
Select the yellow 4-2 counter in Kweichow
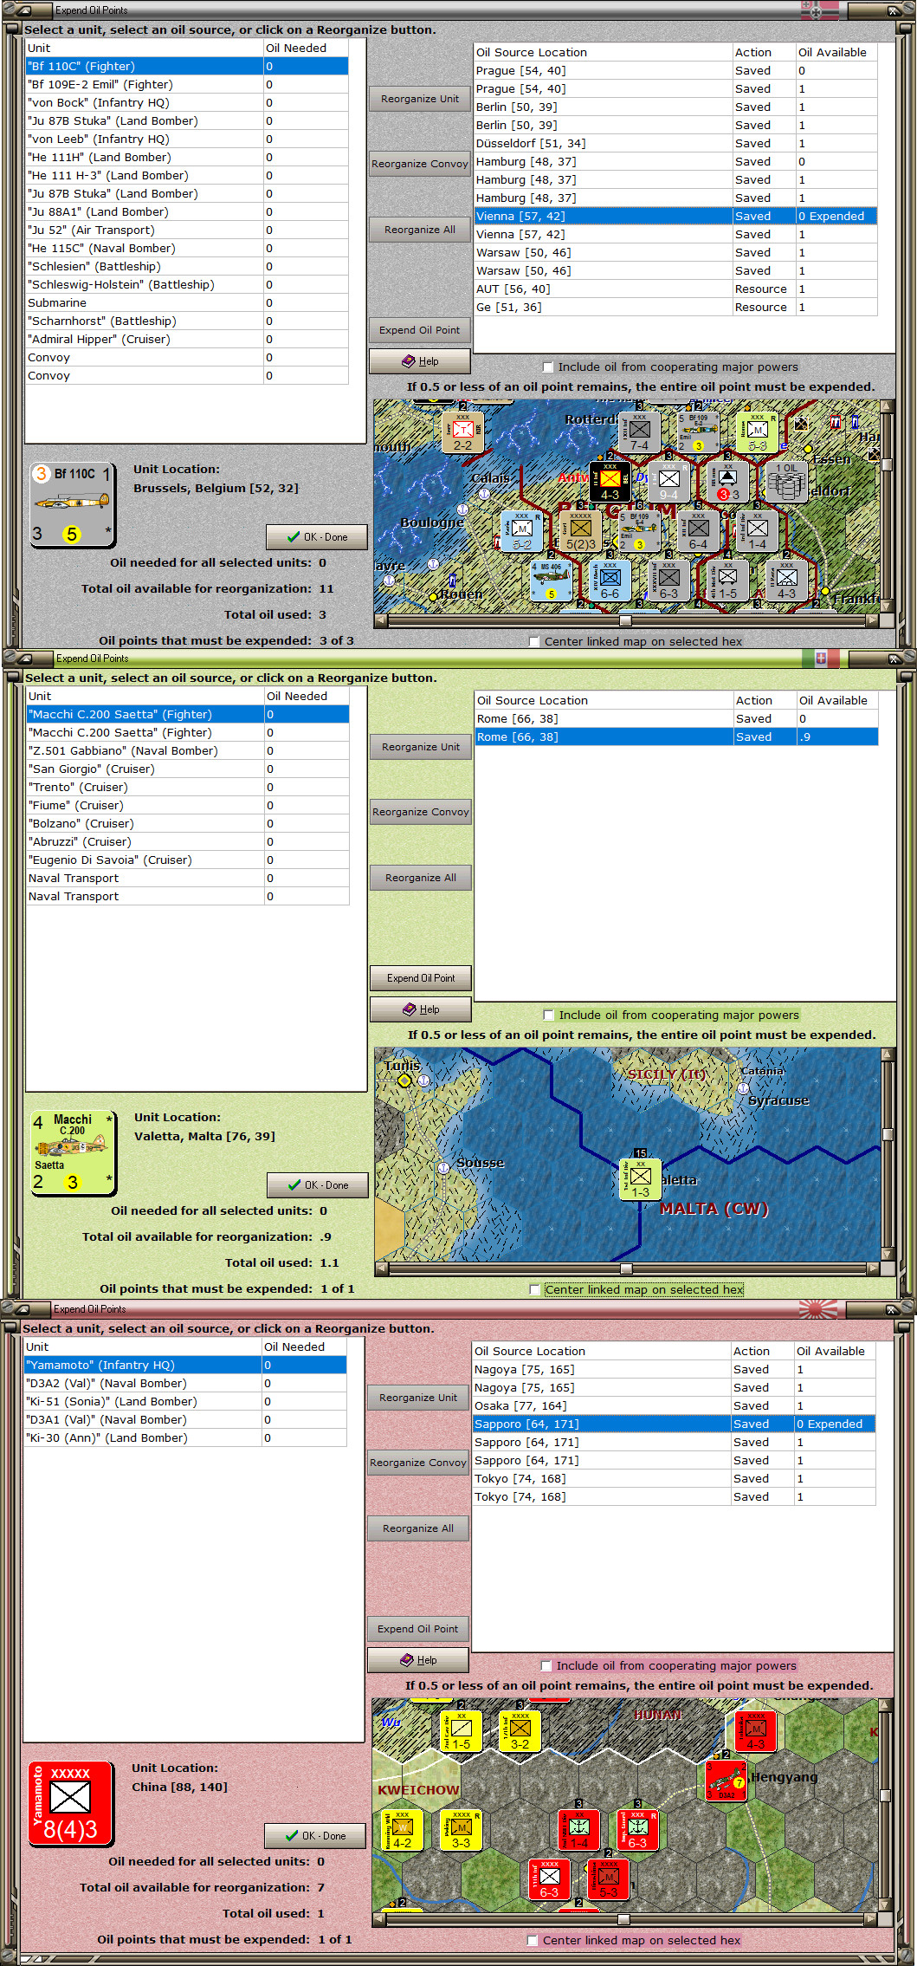tap(402, 1831)
